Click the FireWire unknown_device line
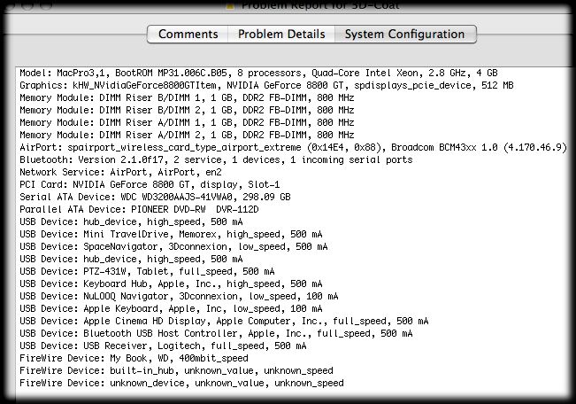576x404 pixels. [181, 383]
